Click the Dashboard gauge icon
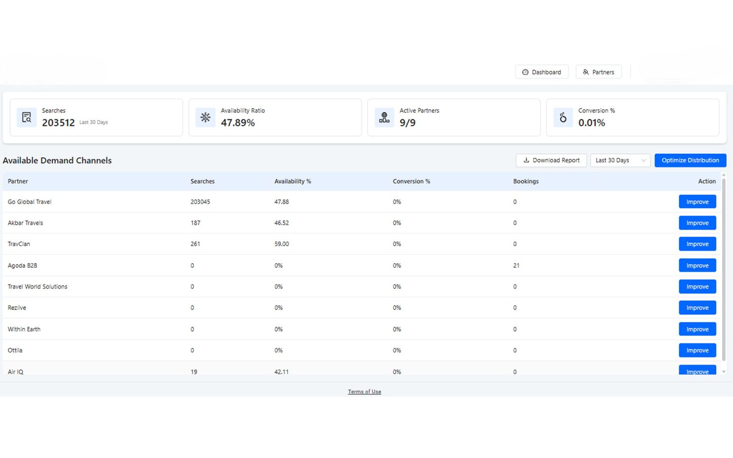The image size is (733, 458). 525,72
